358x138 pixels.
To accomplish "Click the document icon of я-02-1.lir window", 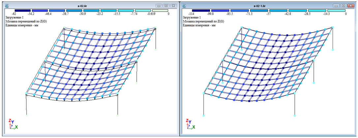I will (185, 6).
